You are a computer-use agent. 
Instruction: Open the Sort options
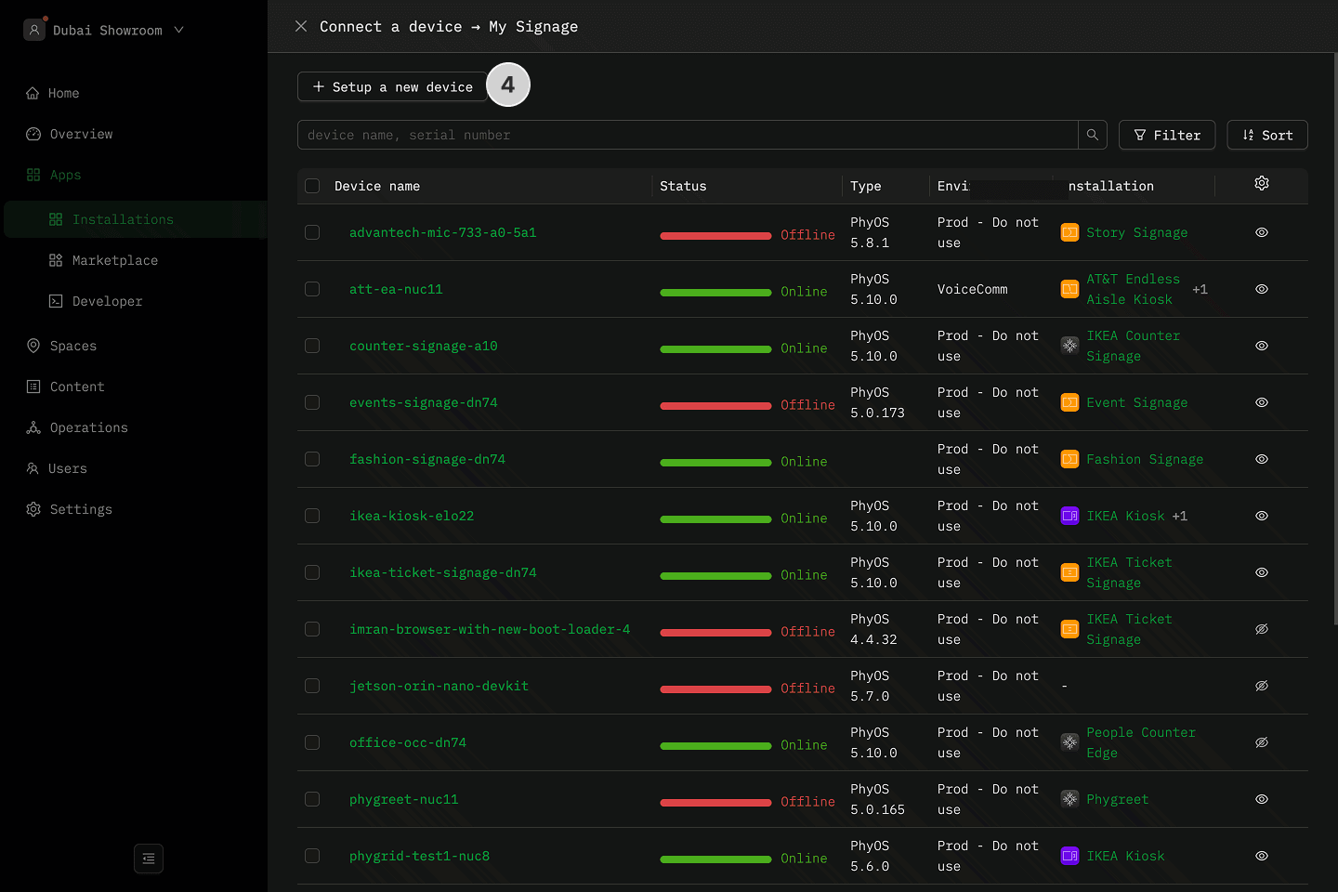tap(1266, 135)
